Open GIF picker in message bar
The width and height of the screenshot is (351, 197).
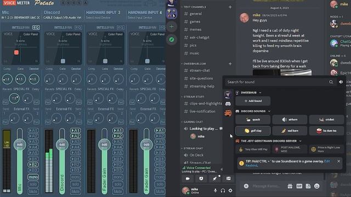[299, 186]
